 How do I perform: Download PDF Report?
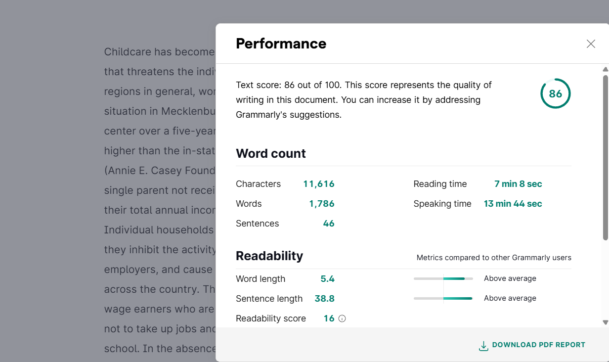[532, 345]
